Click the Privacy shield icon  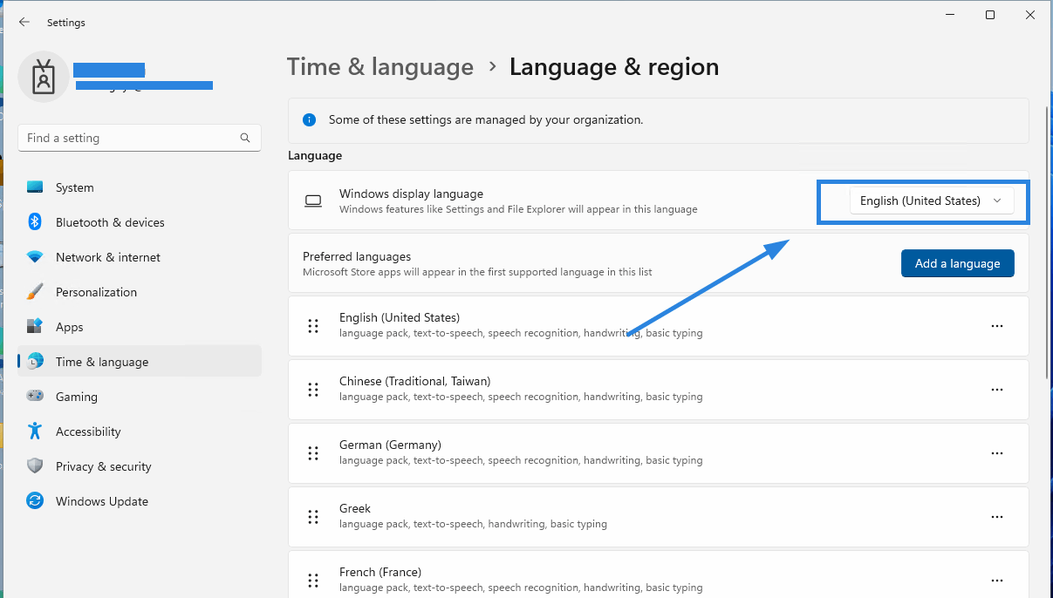point(35,466)
